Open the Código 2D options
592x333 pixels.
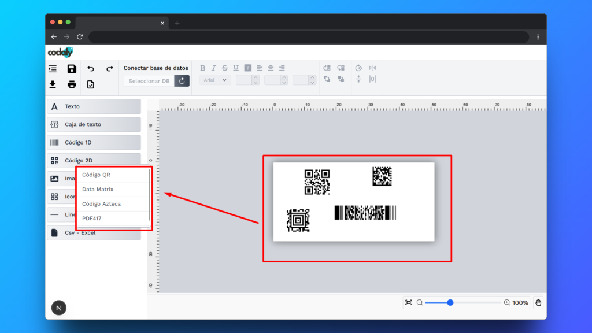tap(94, 161)
